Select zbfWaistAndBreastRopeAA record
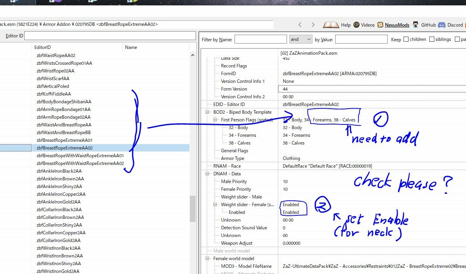The height and width of the screenshot is (274, 466). coord(64,125)
